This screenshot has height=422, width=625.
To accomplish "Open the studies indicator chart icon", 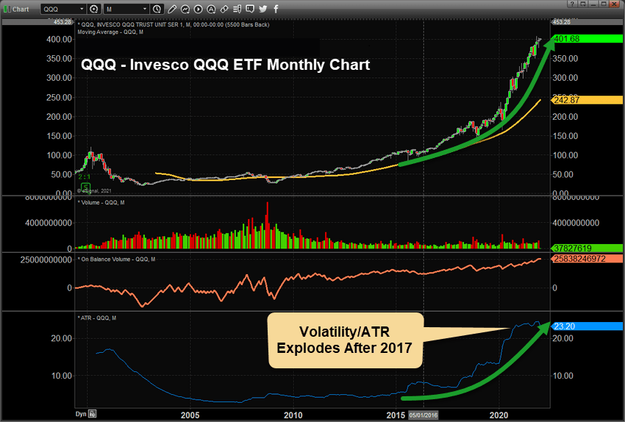I will pyautogui.click(x=185, y=9).
